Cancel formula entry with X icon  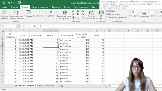[24, 26]
